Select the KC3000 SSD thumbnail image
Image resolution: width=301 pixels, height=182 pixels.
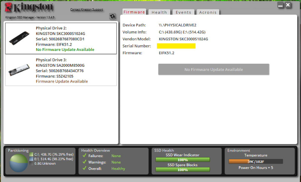point(19,38)
